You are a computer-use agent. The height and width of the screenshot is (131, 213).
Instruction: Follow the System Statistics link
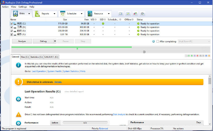click(x=71, y=71)
